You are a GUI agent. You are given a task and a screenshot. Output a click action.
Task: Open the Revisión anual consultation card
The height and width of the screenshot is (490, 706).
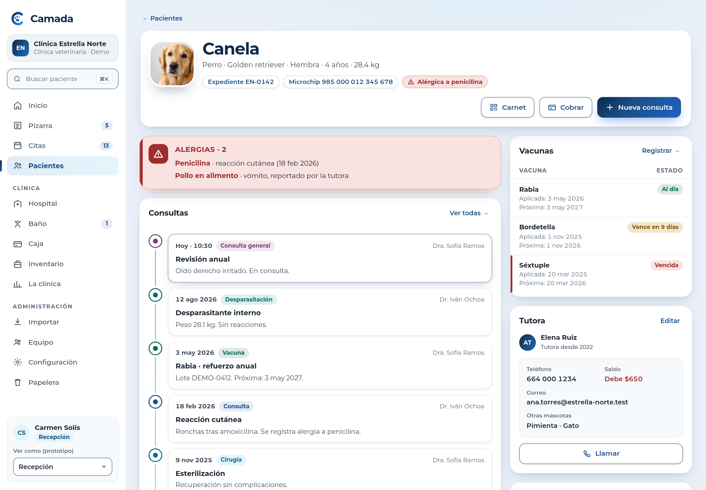point(330,258)
